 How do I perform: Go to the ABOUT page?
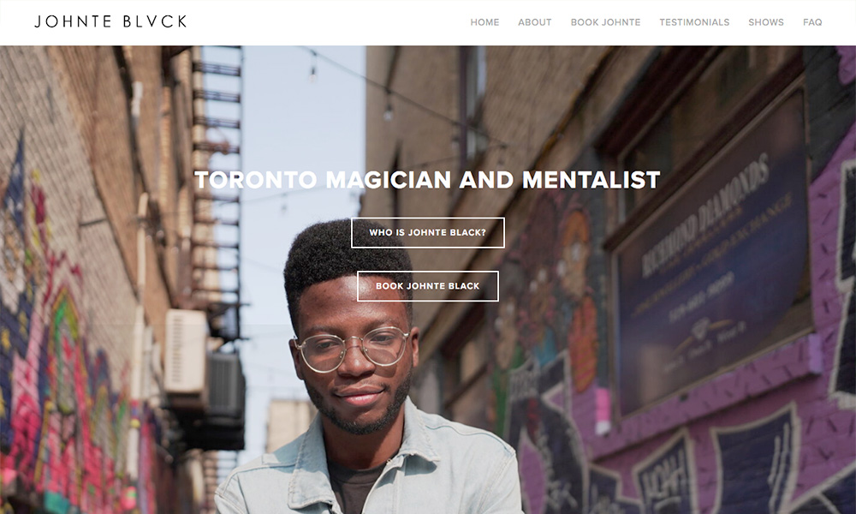(534, 22)
